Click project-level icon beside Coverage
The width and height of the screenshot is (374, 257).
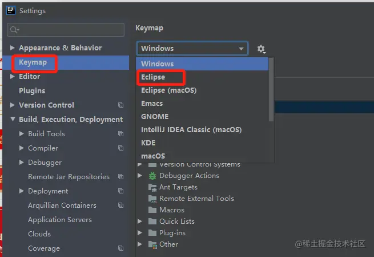[x=120, y=248]
